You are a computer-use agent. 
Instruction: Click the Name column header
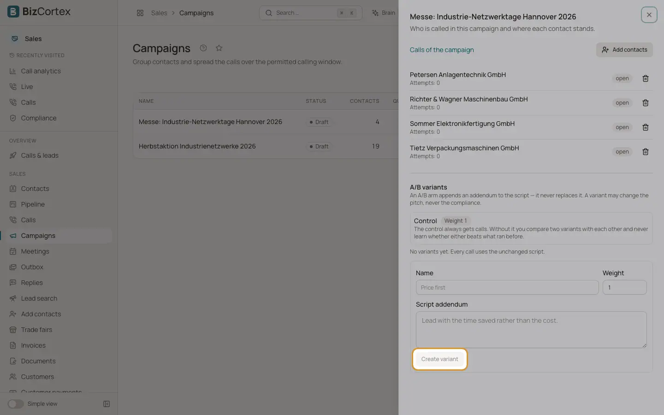146,101
